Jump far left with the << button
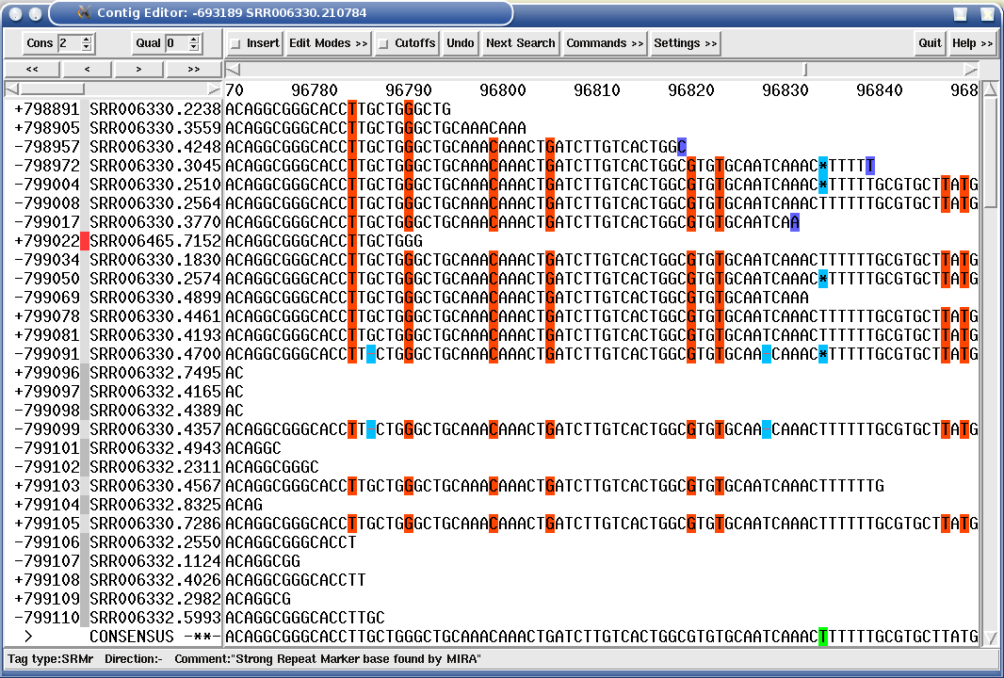The height and width of the screenshot is (678, 1004). (32, 69)
